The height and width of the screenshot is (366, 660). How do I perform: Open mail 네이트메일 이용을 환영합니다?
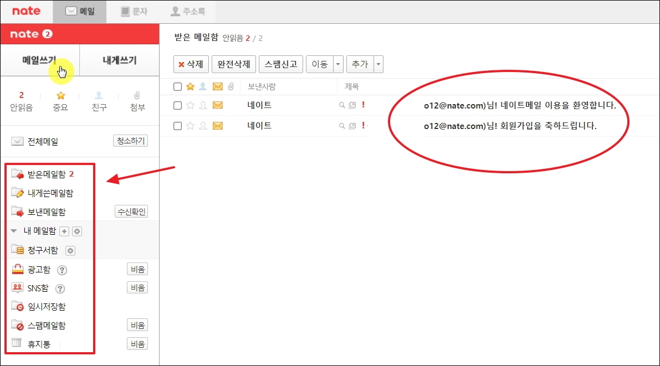[x=520, y=105]
